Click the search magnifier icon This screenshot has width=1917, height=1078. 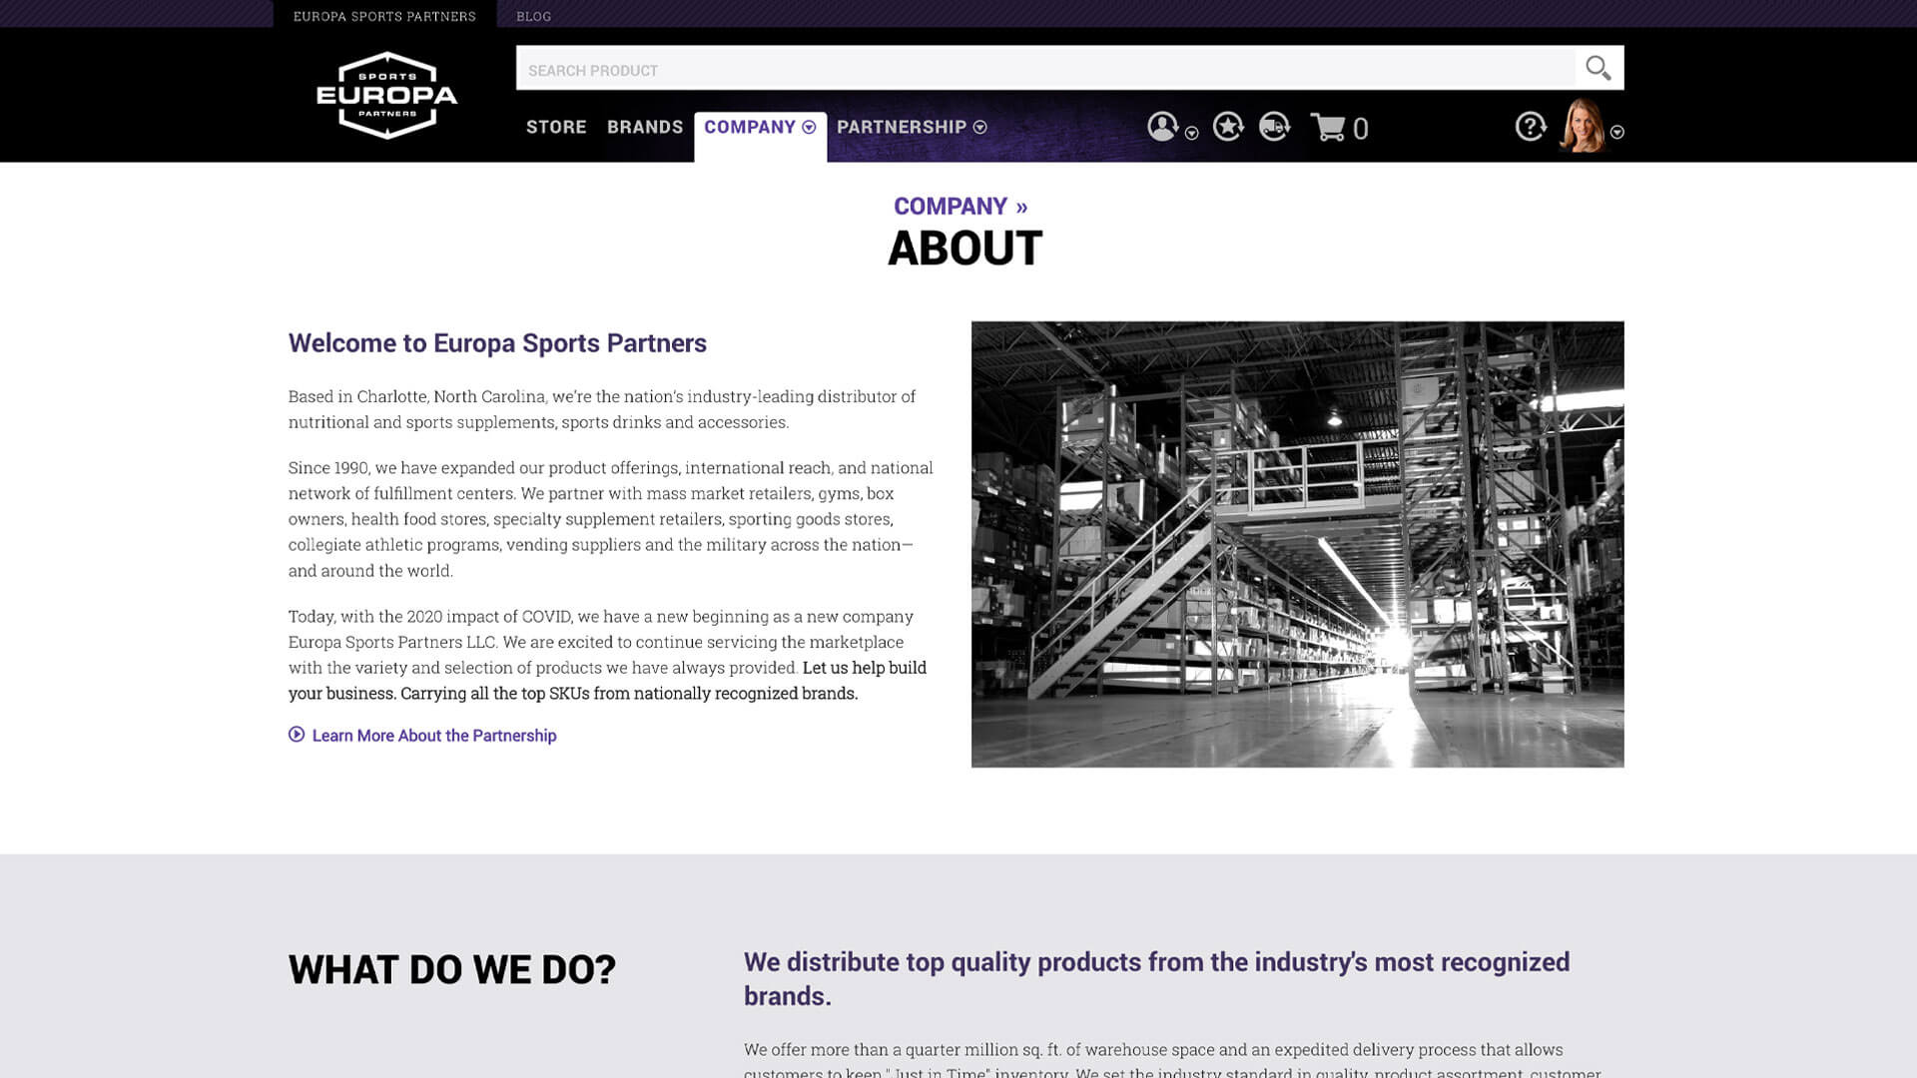[1597, 68]
